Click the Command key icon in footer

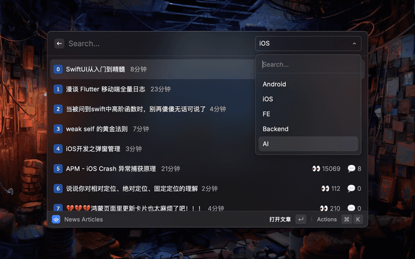346,220
